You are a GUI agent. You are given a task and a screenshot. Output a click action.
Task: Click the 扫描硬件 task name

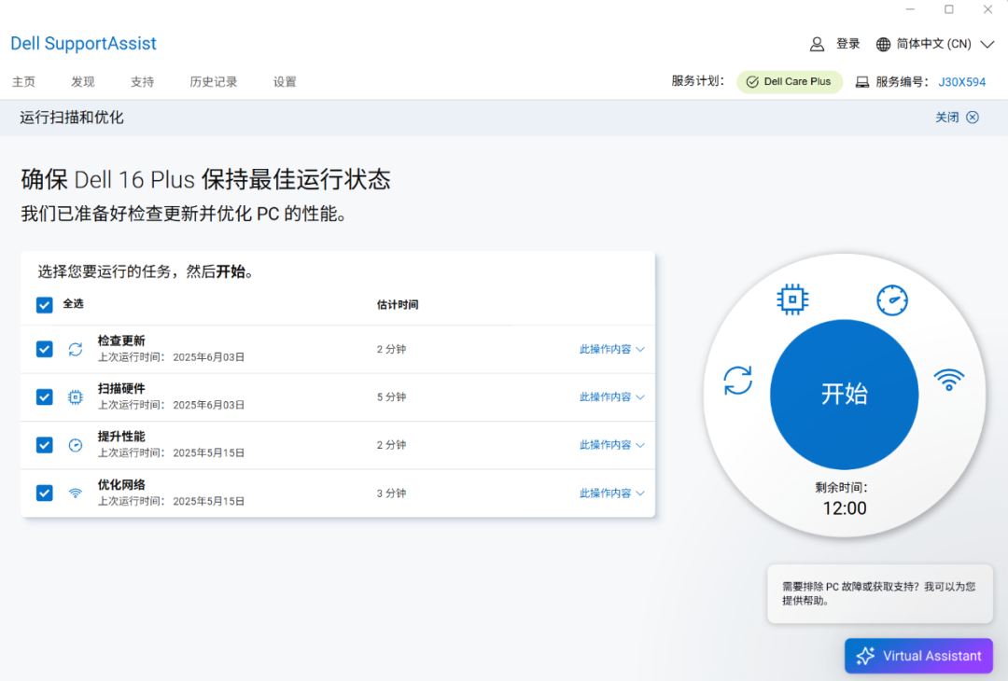click(x=121, y=389)
